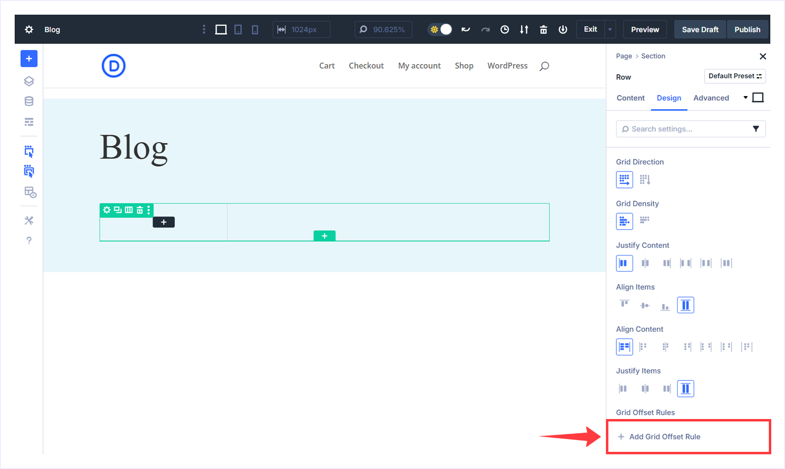Select tablet view in the top toolbar
Image resolution: width=785 pixels, height=469 pixels.
coord(238,29)
